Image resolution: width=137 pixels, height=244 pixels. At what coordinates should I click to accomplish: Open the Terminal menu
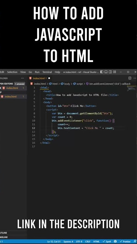47,72
